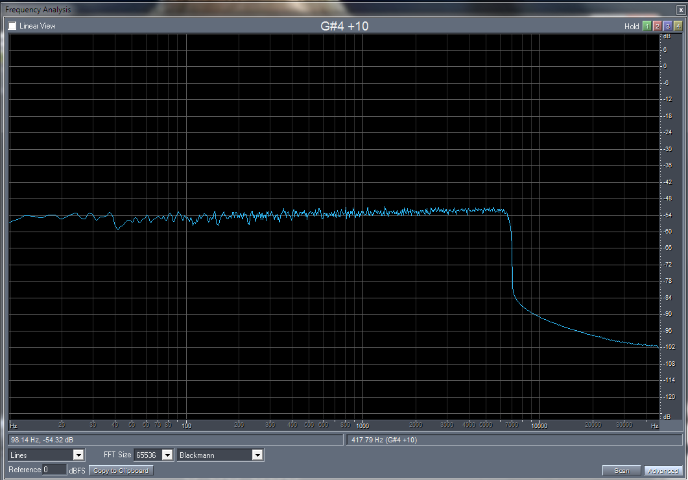Click the Scan button

click(621, 470)
